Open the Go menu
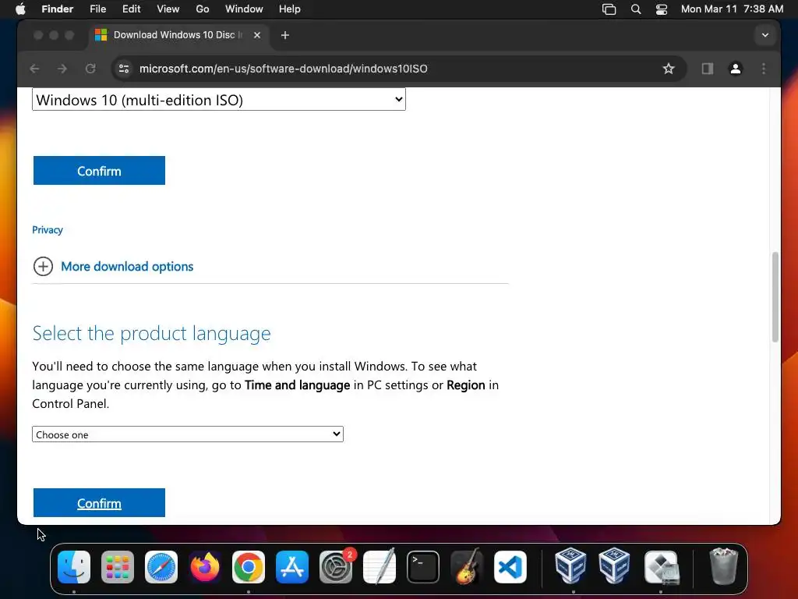 (203, 9)
